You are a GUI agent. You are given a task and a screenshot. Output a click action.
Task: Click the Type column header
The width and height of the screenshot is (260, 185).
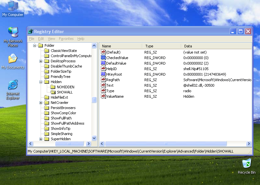(162, 46)
